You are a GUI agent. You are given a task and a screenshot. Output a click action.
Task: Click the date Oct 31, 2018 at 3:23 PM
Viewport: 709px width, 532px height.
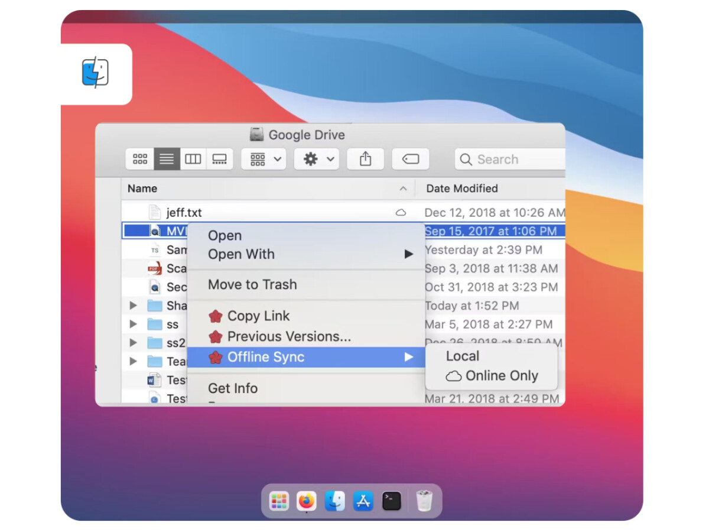[x=491, y=287]
